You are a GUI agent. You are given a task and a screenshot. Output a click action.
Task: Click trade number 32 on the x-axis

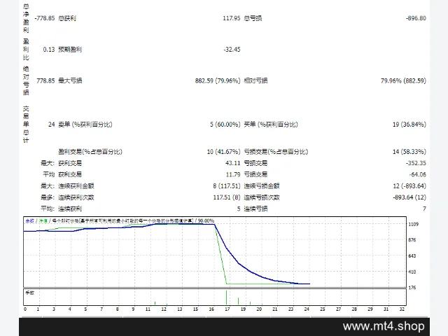tap(402, 309)
